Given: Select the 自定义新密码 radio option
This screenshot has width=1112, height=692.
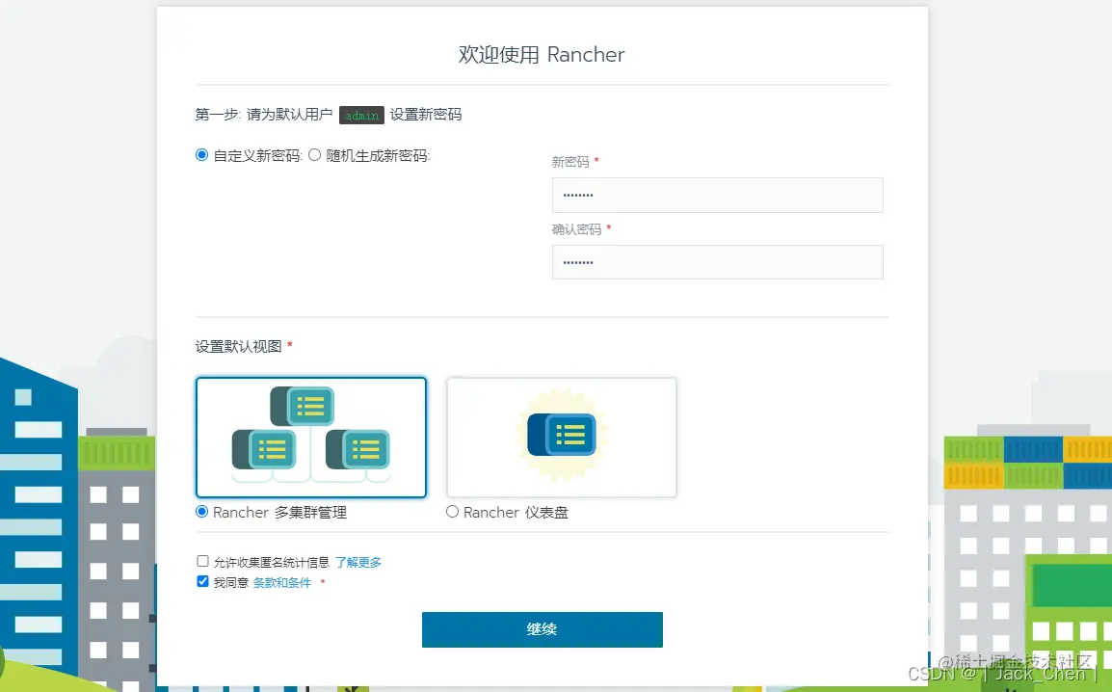Looking at the screenshot, I should point(201,154).
